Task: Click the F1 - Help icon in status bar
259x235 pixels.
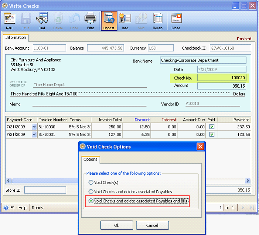Action: pos(6,208)
